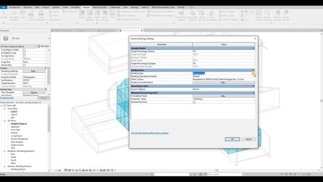
Task: Click OK in Advanced Energy Settings
Action: tap(232, 140)
